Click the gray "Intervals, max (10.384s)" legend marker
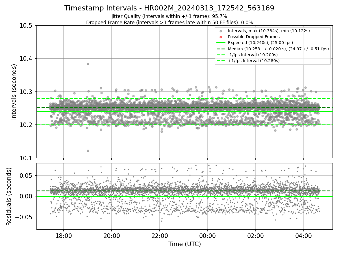Image resolution: width=339 pixels, height=254 pixels. pyautogui.click(x=221, y=31)
